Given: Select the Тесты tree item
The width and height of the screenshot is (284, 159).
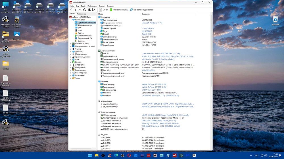Looking at the screenshot, I should (x=78, y=78).
